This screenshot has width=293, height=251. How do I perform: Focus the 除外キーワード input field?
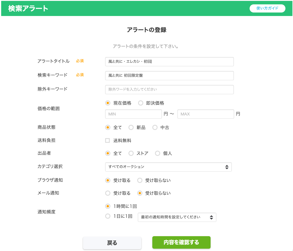click(169, 90)
